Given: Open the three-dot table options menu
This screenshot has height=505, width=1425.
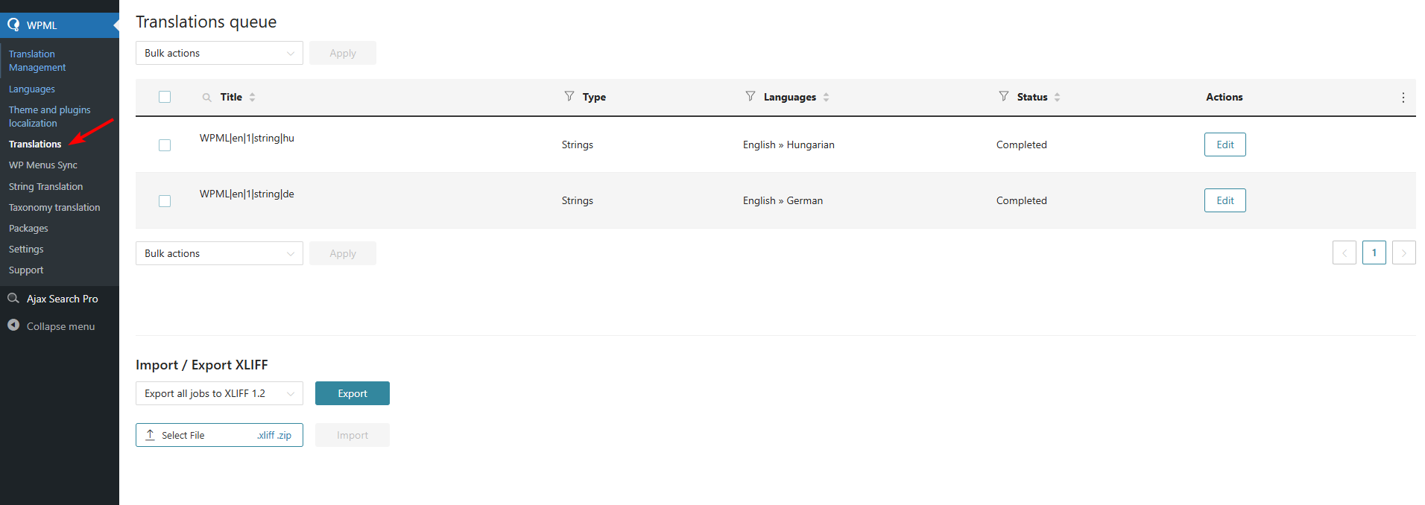Looking at the screenshot, I should pos(1403,98).
